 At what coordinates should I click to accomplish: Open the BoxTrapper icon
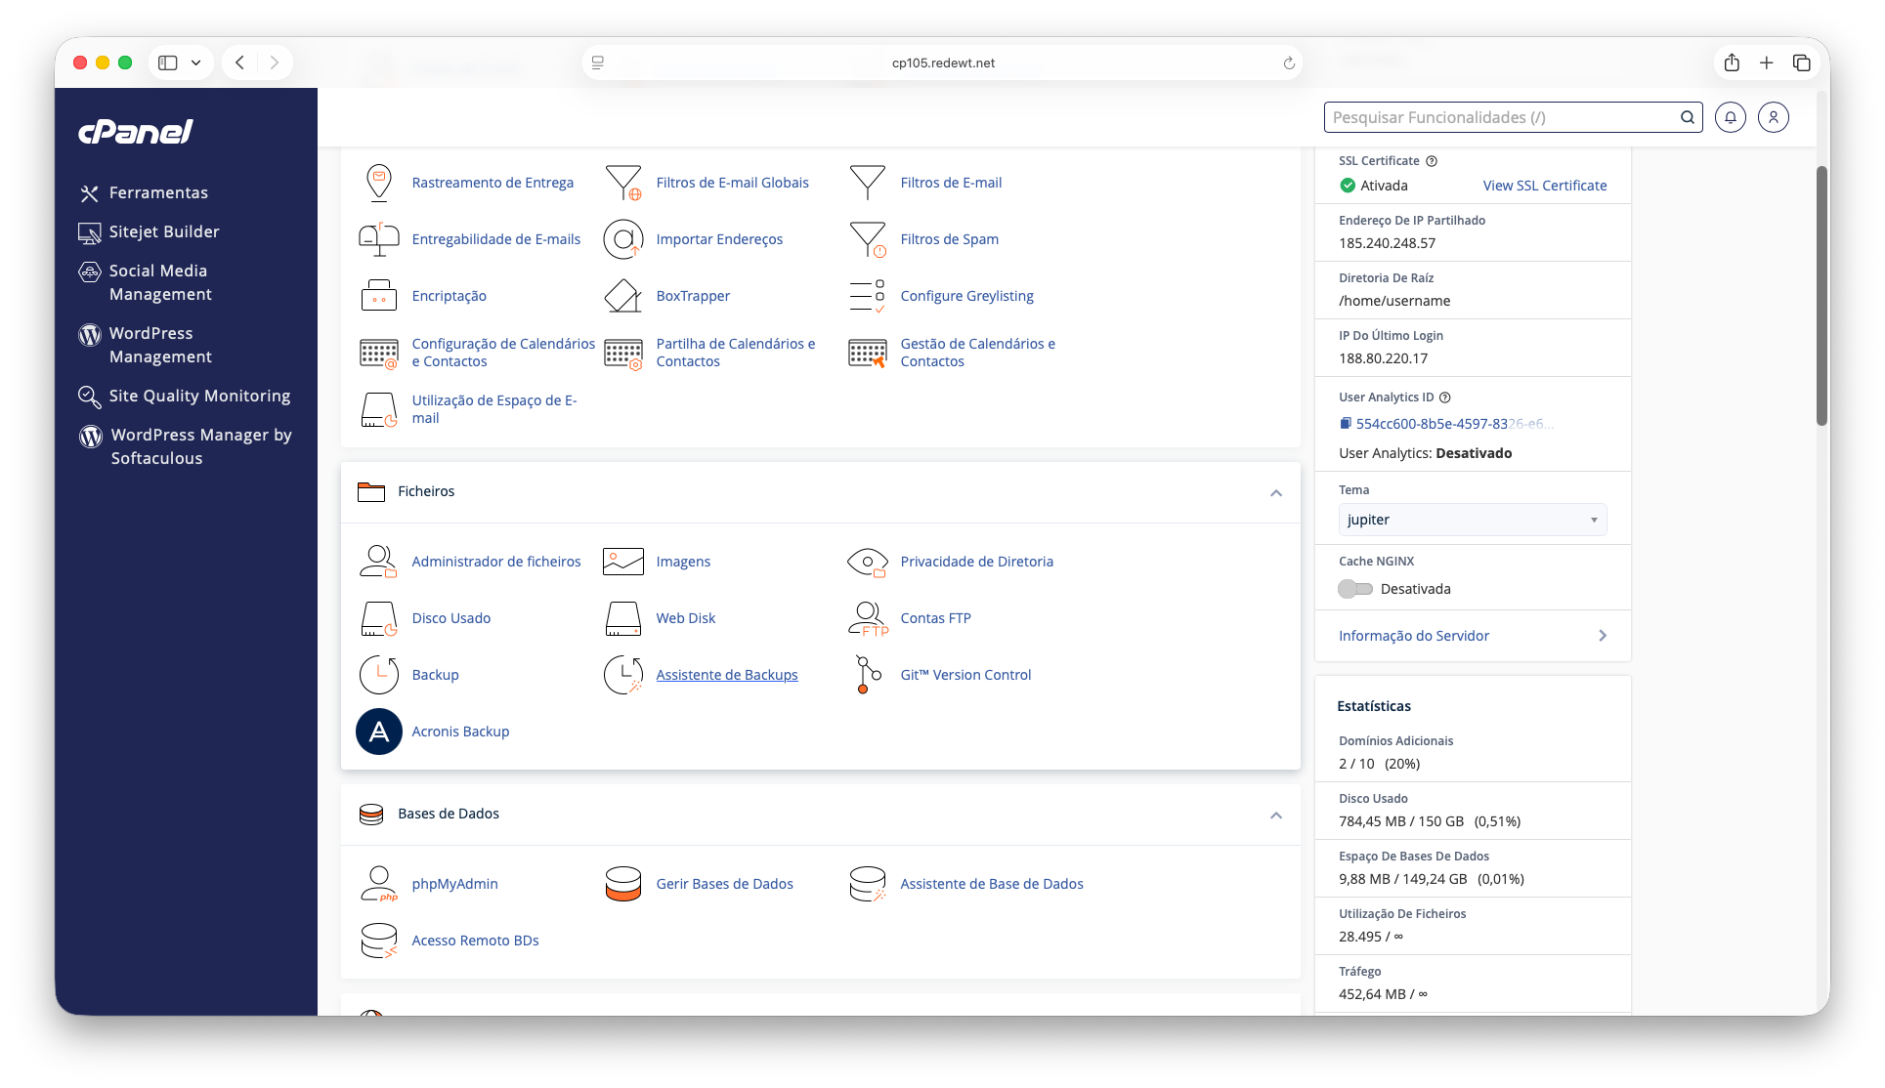tap(622, 296)
